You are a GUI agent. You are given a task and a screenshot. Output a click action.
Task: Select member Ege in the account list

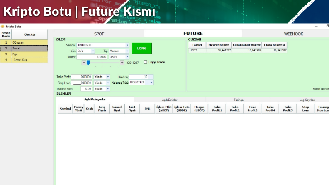24,54
